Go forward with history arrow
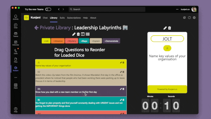 pyautogui.click(x=63, y=9)
